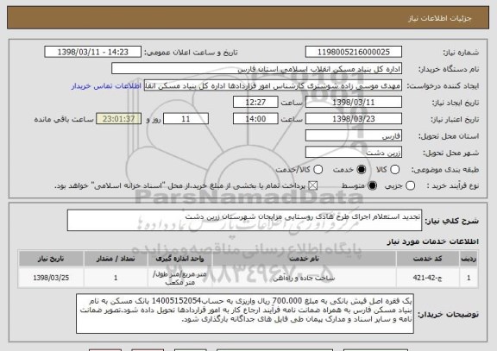
Task: Click the ردیف column header
Action: coord(469,259)
